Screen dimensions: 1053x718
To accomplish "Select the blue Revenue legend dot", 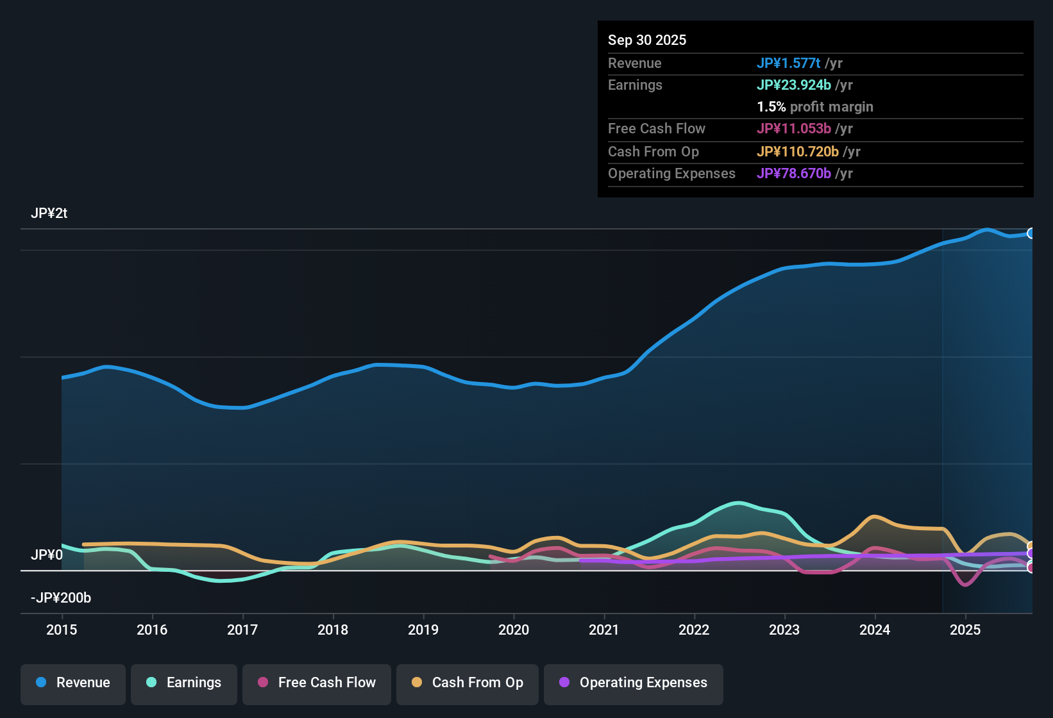I will point(40,683).
